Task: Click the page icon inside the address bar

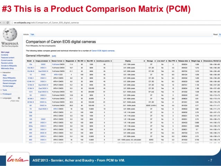Action: point(12,23)
